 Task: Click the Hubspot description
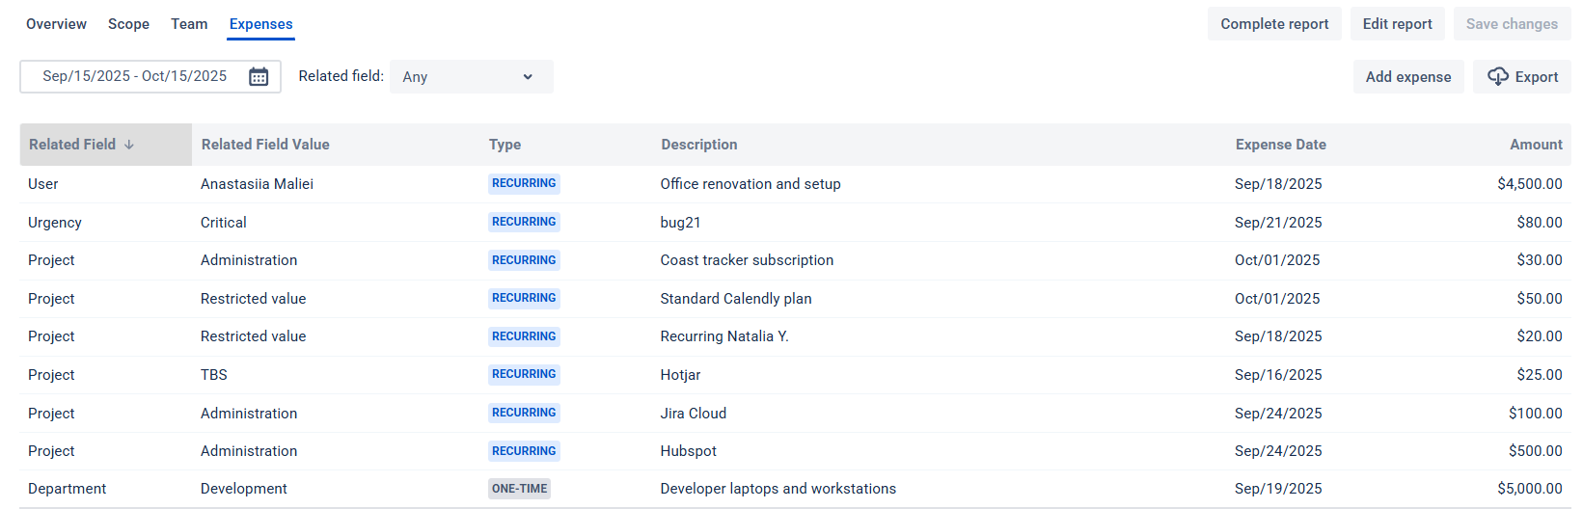(x=689, y=451)
